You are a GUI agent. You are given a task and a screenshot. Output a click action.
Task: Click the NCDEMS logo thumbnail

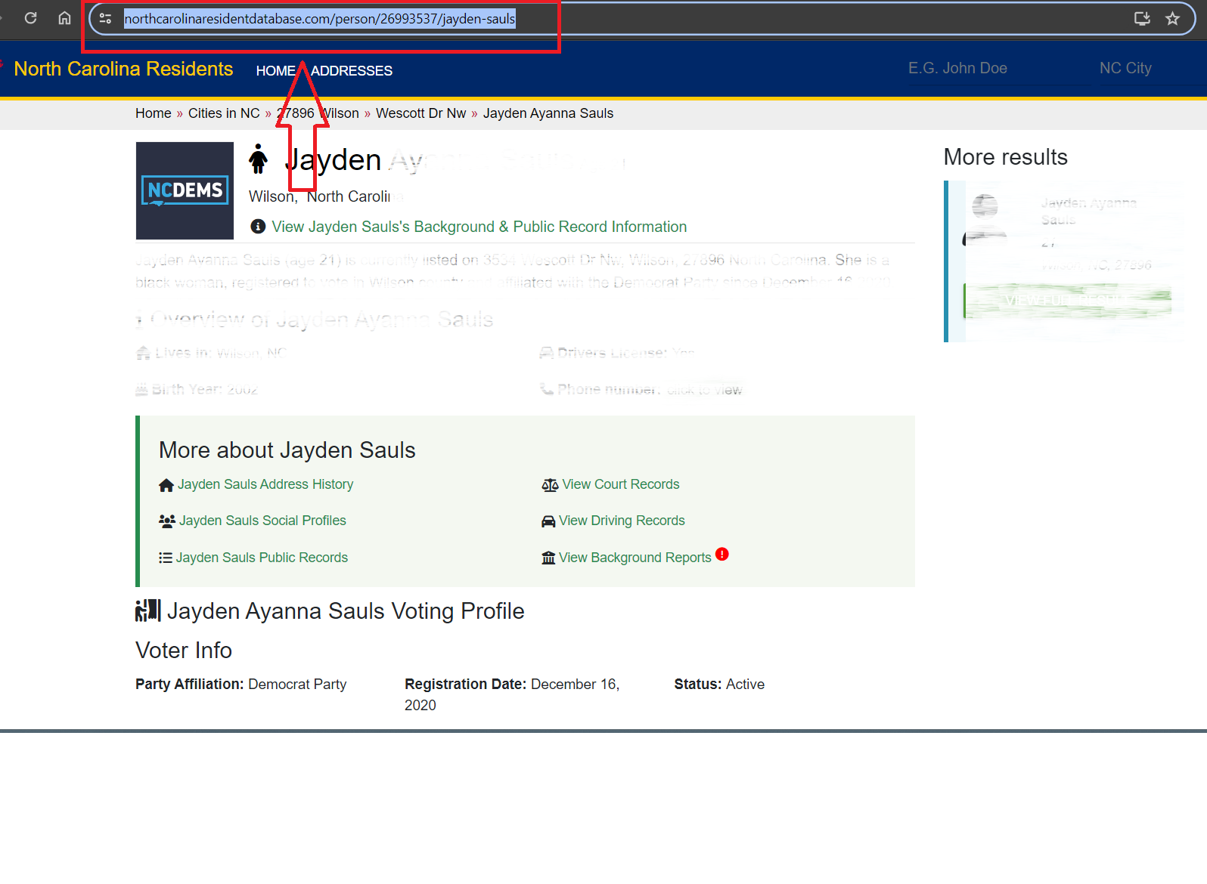185,190
